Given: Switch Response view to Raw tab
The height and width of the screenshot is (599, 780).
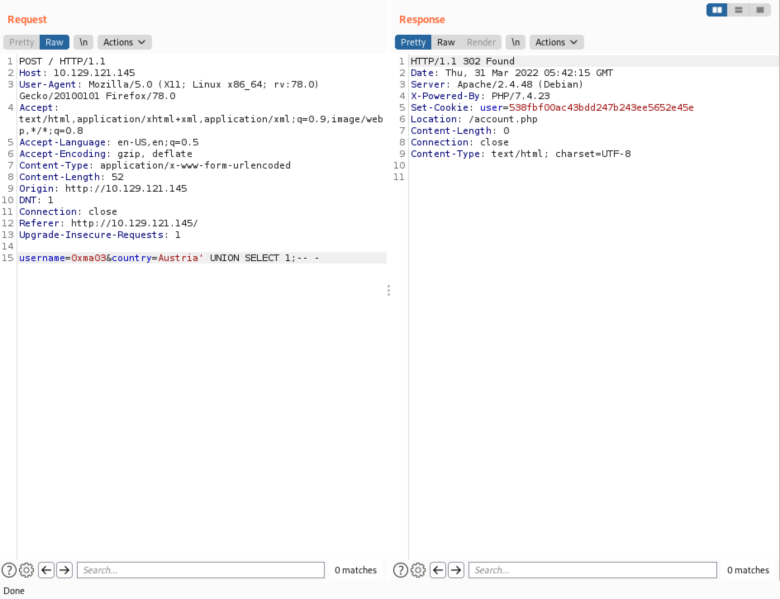Looking at the screenshot, I should pos(446,42).
